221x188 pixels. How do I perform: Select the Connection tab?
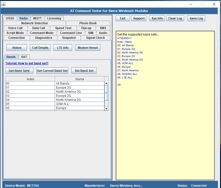click(17, 38)
